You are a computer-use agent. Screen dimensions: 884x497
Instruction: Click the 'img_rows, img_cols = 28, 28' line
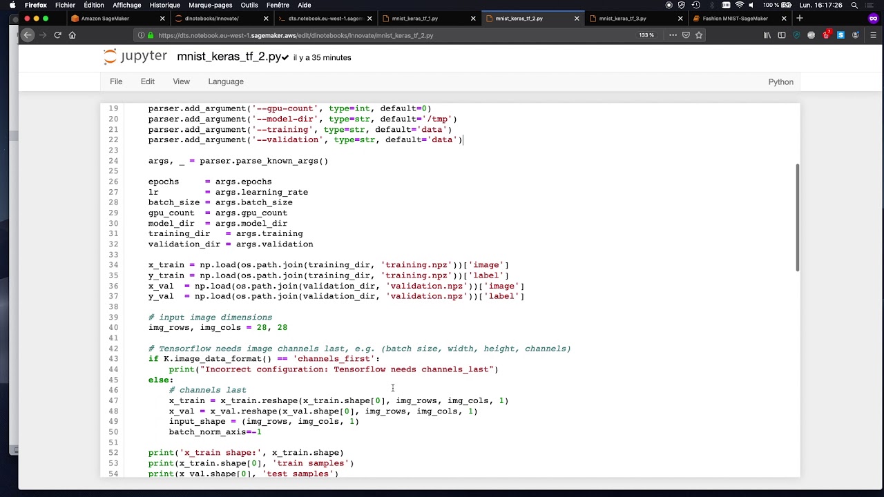[x=218, y=328]
